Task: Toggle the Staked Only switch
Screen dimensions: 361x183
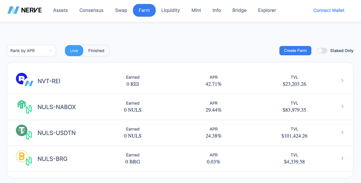Action: point(322,51)
